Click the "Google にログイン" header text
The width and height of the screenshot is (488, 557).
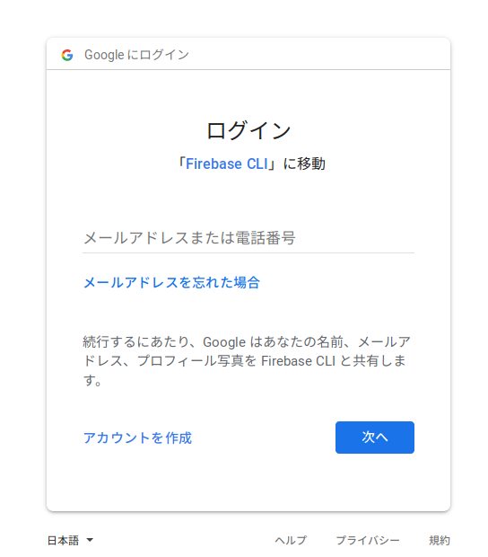[136, 55]
